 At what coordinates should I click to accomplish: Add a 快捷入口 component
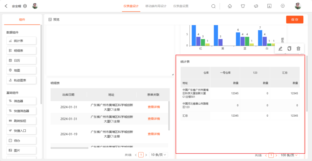[x=21, y=131]
